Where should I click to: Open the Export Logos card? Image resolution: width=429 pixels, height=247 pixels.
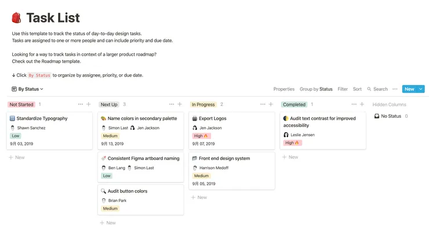212,118
